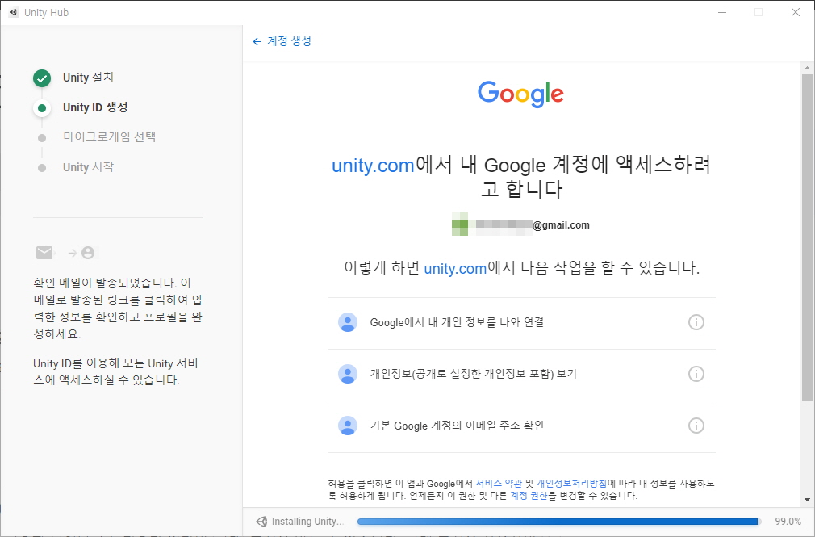Click the vertical scrollbar thumb
The width and height of the screenshot is (815, 537).
807,237
